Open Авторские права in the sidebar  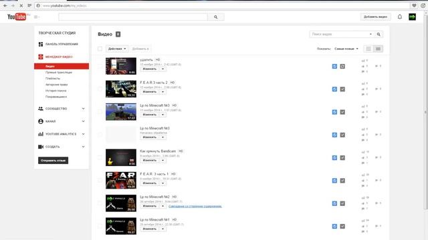pos(56,85)
